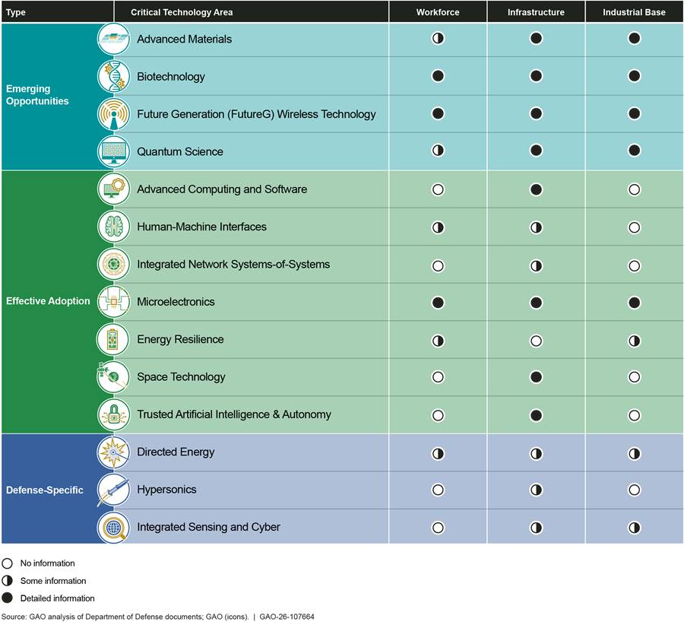
Task: Click the Industrial Base column header
Action: point(634,12)
